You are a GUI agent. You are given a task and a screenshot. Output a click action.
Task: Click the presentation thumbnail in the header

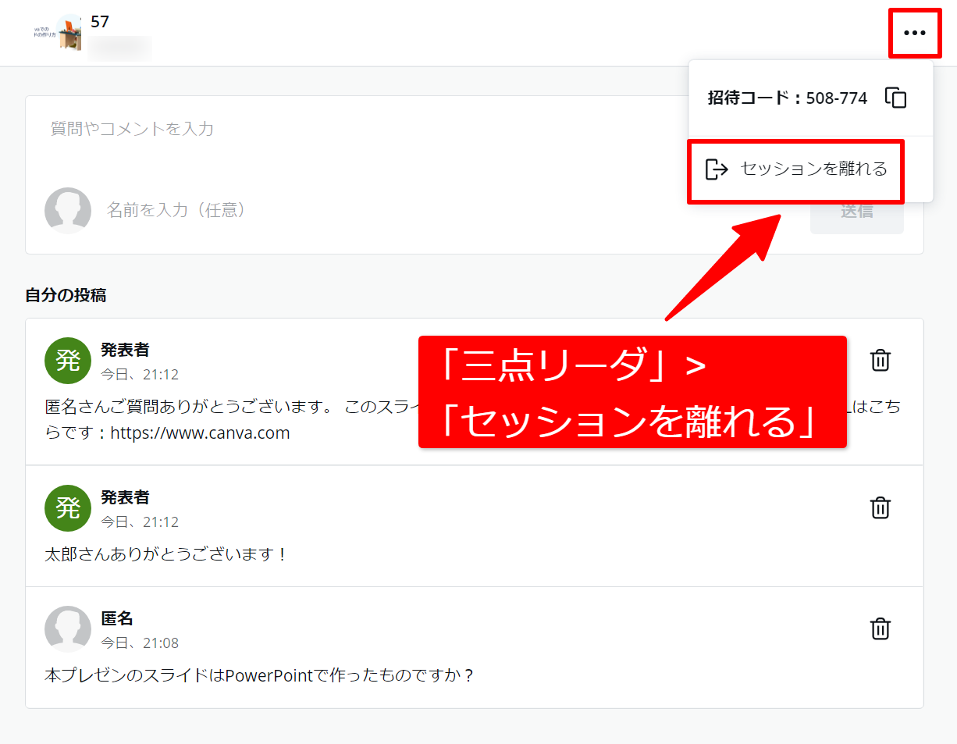(58, 32)
